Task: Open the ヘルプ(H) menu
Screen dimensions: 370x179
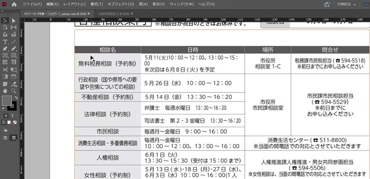Action: click(x=207, y=4)
